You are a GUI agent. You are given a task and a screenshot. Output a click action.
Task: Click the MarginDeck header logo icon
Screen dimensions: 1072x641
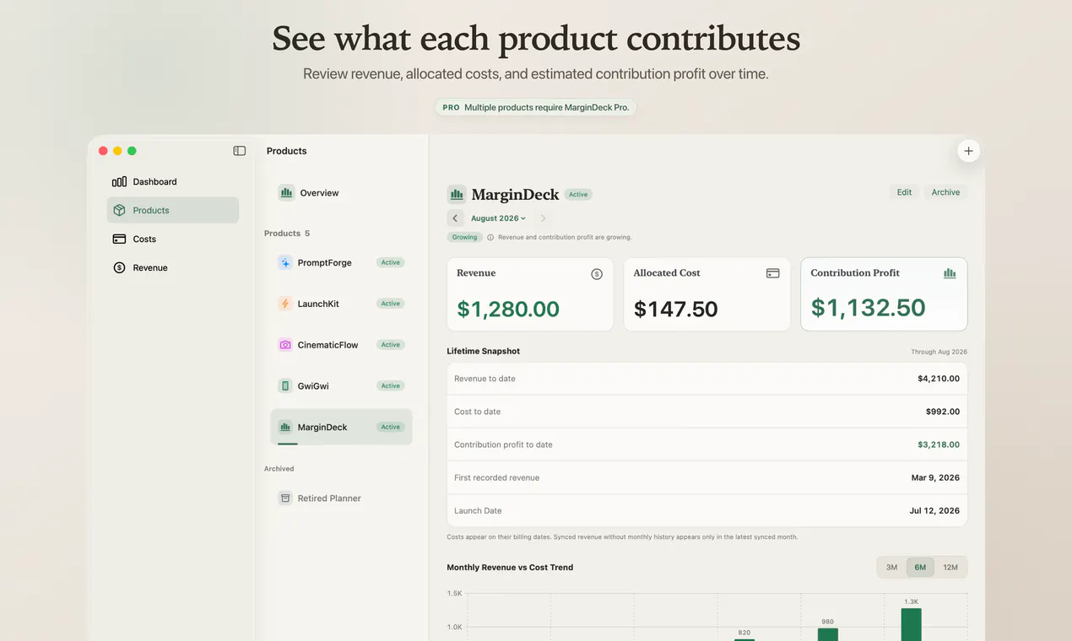pos(457,195)
